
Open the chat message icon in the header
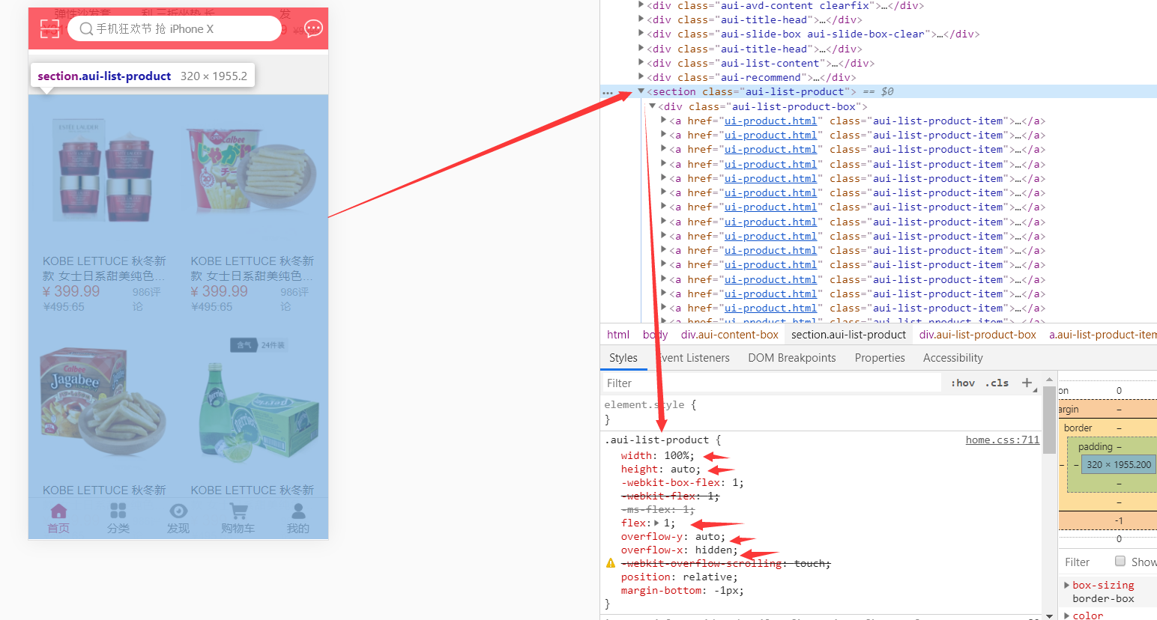coord(313,28)
